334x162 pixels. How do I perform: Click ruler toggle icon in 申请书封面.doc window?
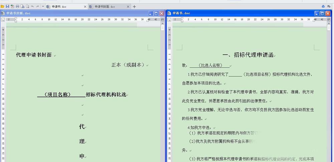(x=162, y=20)
